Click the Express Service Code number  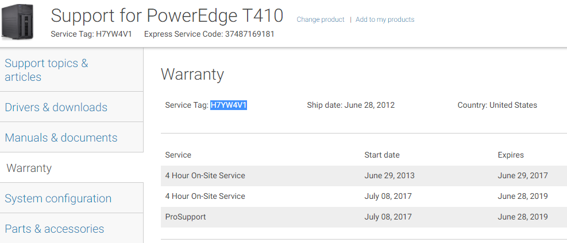click(249, 34)
